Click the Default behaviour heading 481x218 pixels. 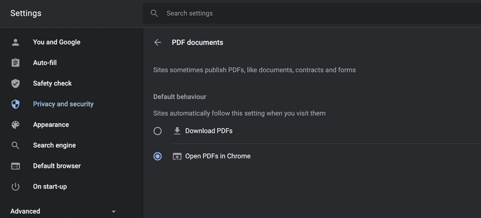(180, 97)
